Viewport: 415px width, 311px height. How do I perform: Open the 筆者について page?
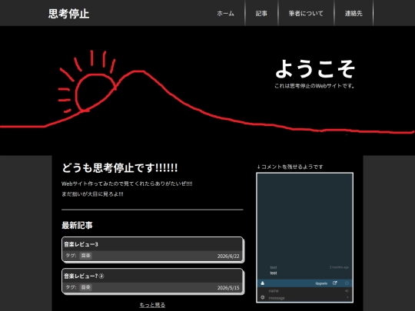click(x=306, y=13)
